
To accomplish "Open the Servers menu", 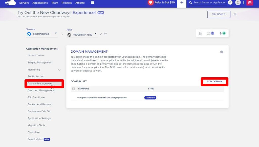I will (x=24, y=3).
